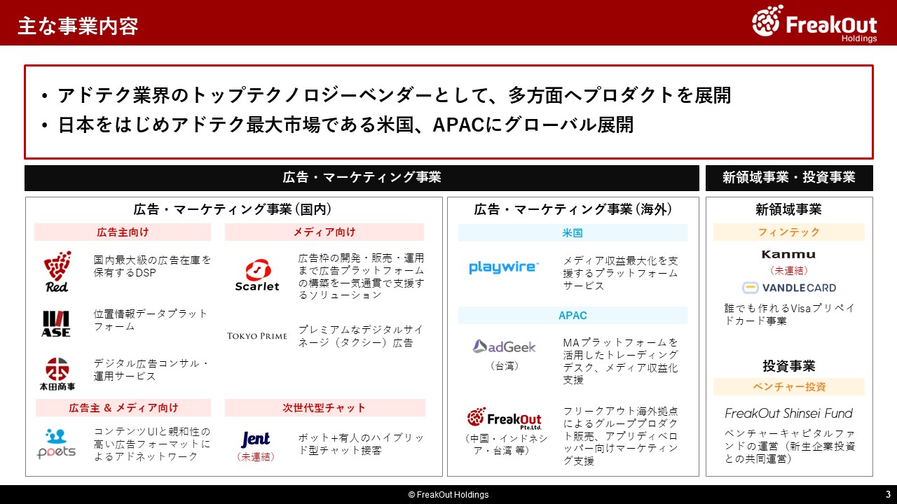
Task: Click the poets logo
Action: coord(56,444)
